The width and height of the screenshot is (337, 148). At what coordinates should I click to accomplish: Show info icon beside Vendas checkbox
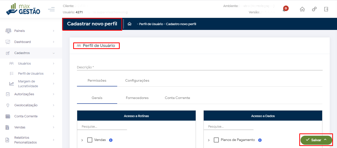click(x=111, y=140)
